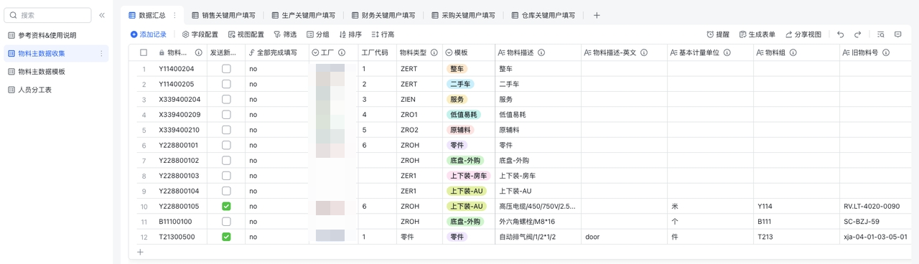
Task: Open the find-records search icon in the toolbar
Action: click(881, 34)
